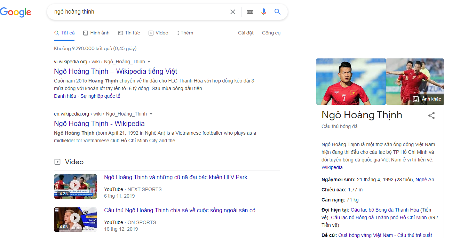
Task: Click the Cân nặng 71 kg row
Action: 340,200
